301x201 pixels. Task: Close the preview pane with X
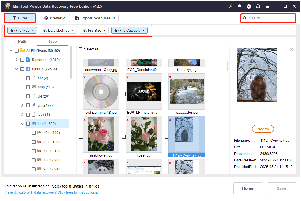point(291,50)
